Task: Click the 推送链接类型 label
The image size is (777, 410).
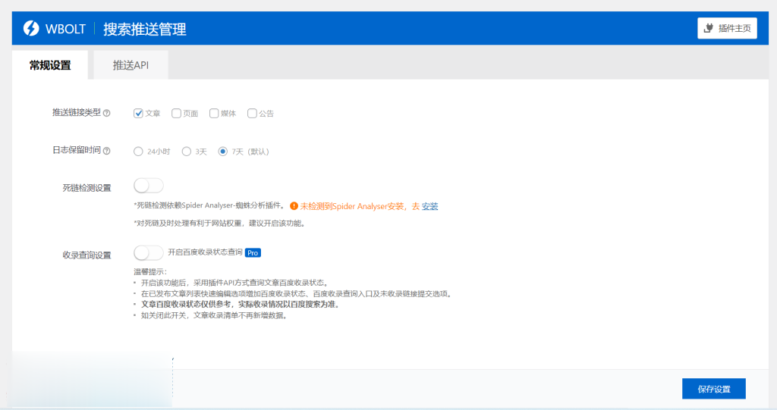Action: (x=77, y=112)
